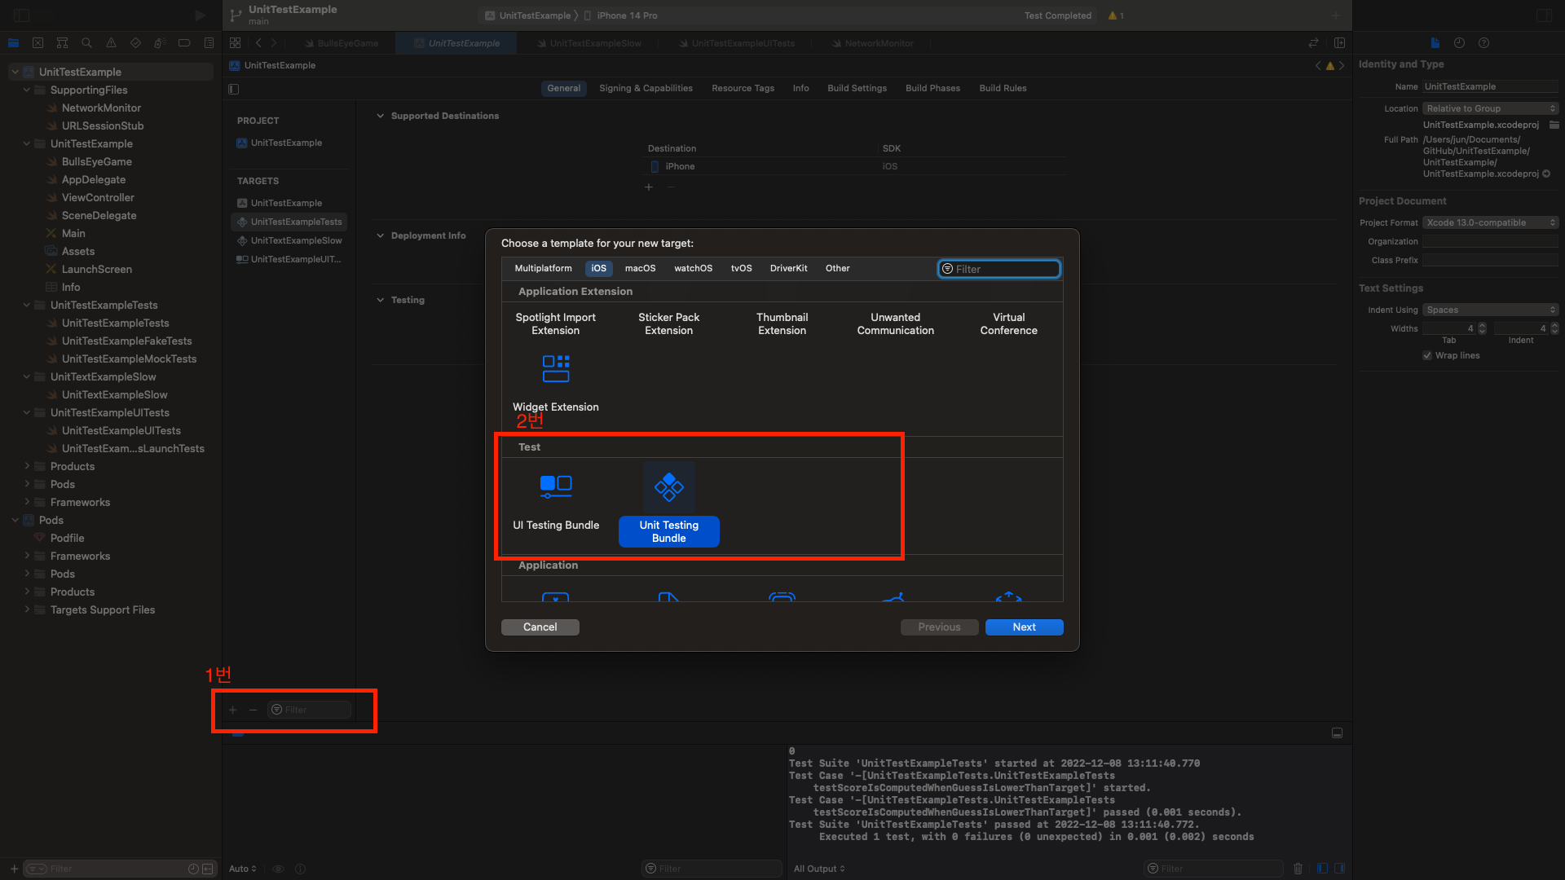Open the Build Settings tab
The height and width of the screenshot is (880, 1565).
857,88
